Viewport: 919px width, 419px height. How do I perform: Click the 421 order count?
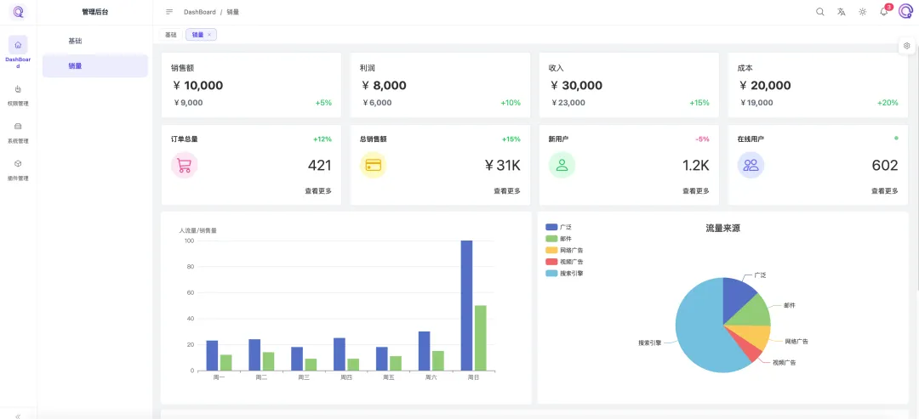pos(320,166)
